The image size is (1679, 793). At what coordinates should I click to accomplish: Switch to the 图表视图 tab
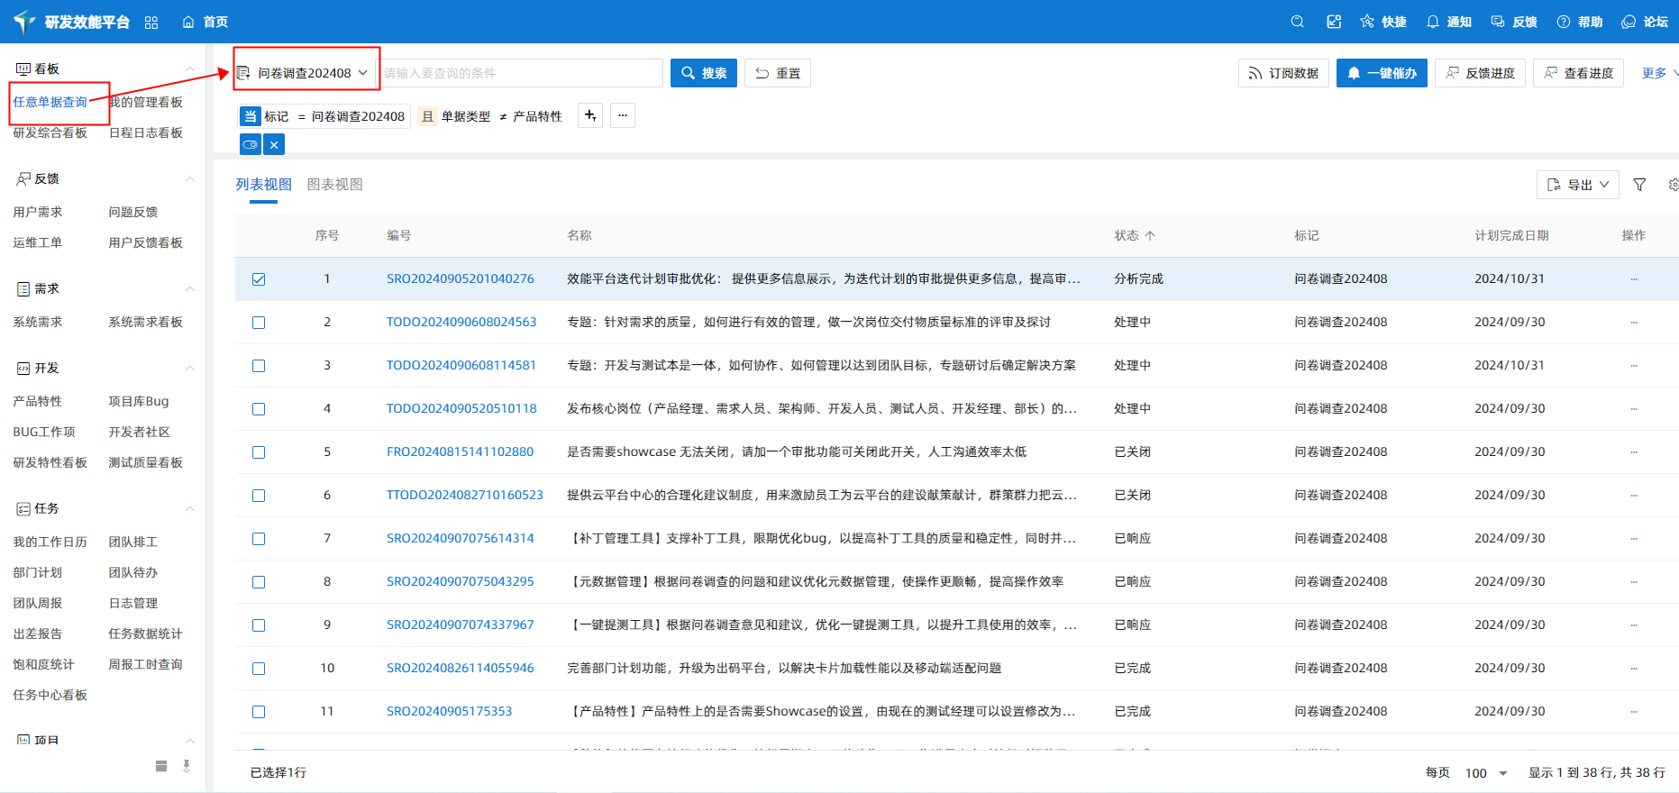click(x=334, y=185)
